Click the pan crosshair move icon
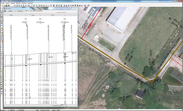Screen dimensions: 183x111 [37, 5]
